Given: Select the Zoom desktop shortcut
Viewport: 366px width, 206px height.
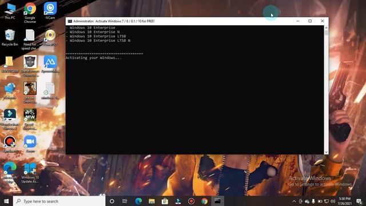Looking at the screenshot, I should [x=30, y=144].
